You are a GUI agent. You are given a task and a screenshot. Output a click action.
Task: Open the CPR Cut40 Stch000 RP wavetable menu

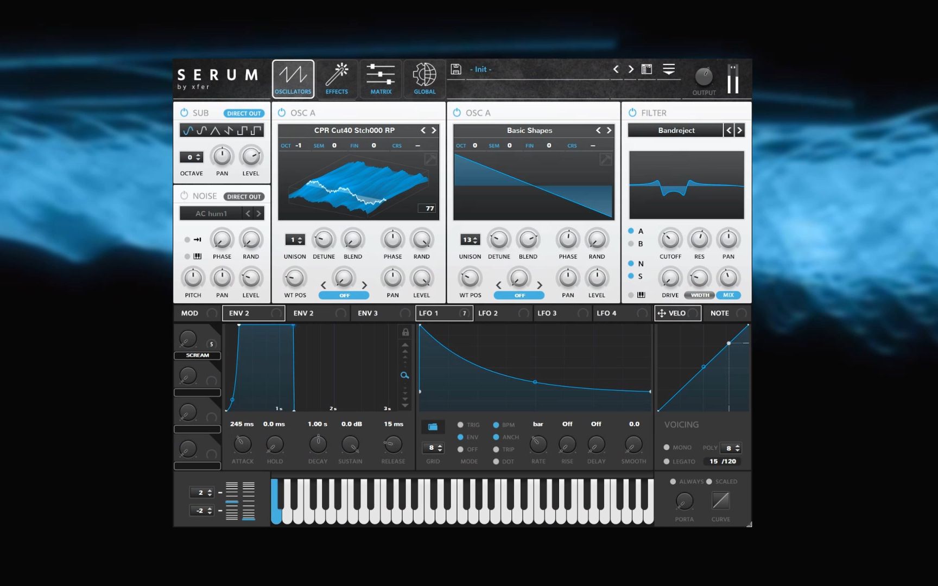pyautogui.click(x=354, y=130)
